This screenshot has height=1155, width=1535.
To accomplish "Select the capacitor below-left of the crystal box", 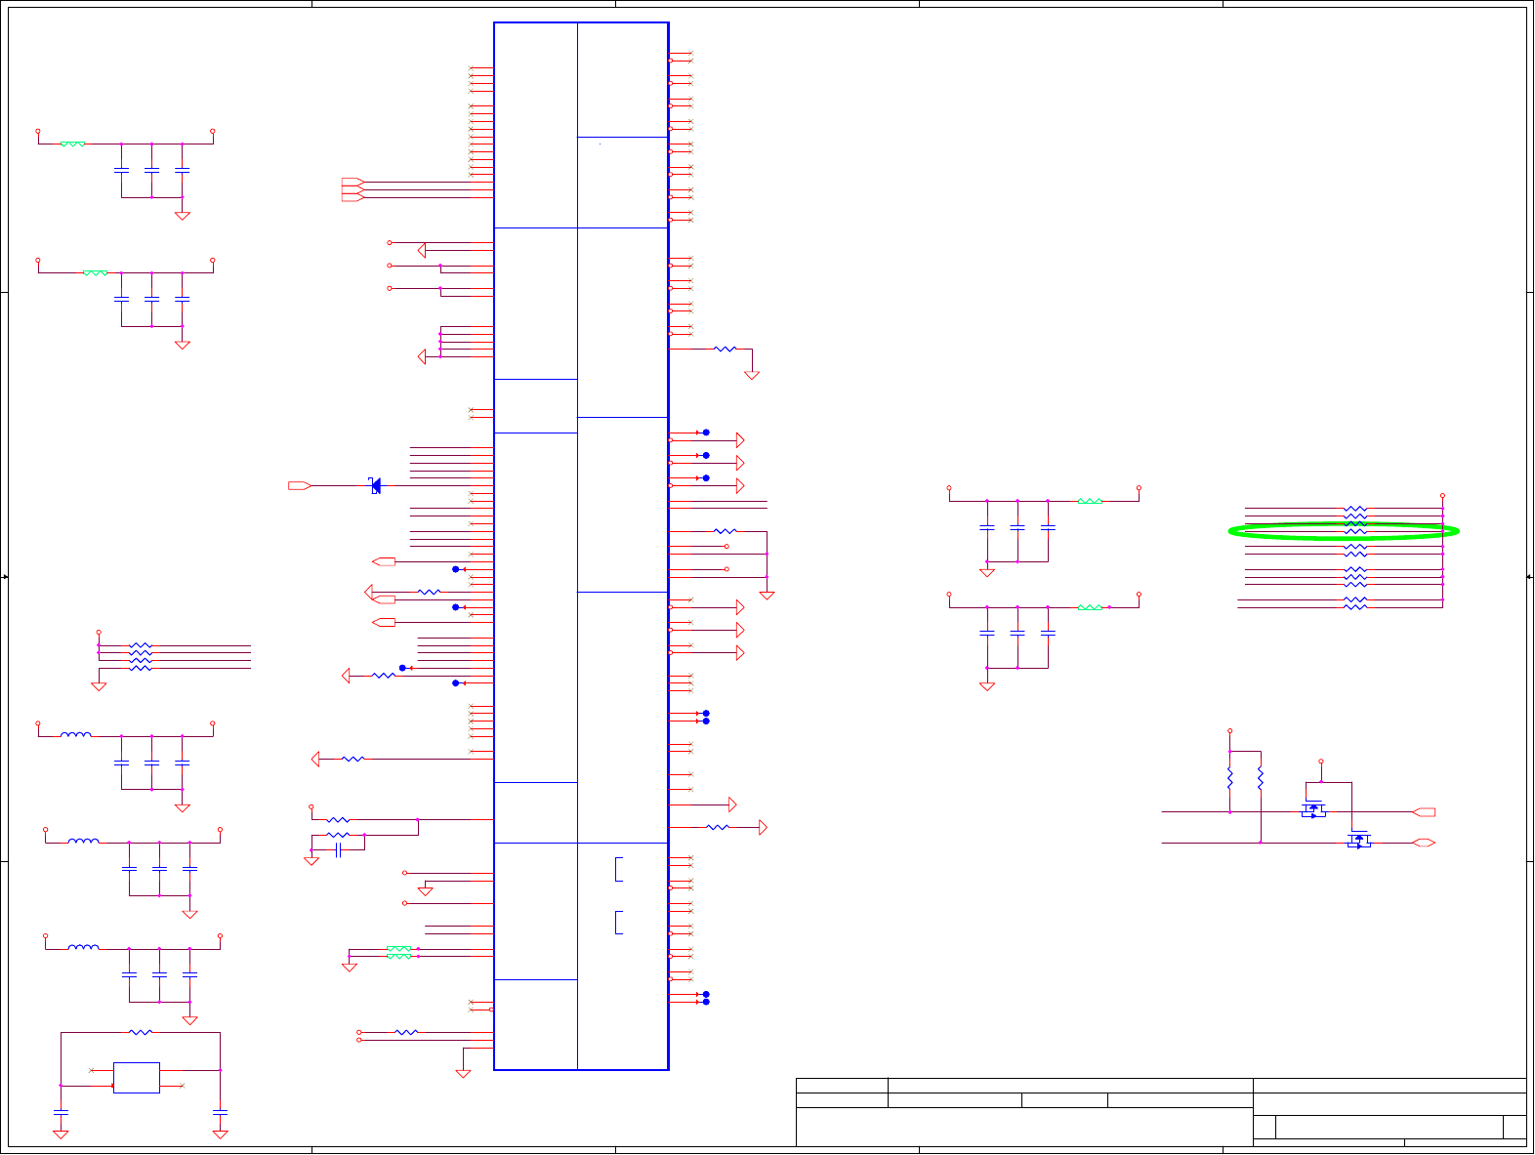I will click(61, 1111).
